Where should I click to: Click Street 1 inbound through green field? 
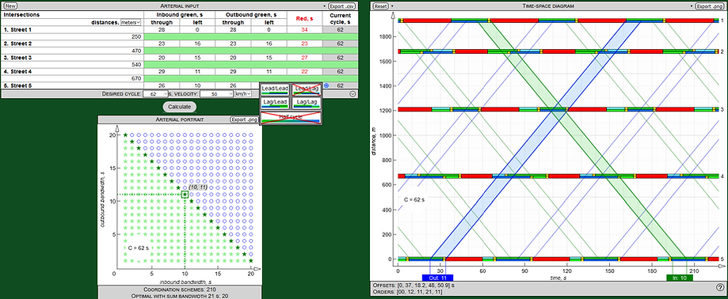pos(162,30)
